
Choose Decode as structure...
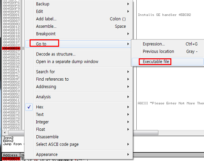[79, 54]
